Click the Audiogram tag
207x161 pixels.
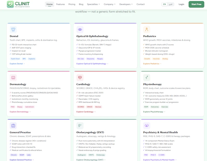(82, 155)
